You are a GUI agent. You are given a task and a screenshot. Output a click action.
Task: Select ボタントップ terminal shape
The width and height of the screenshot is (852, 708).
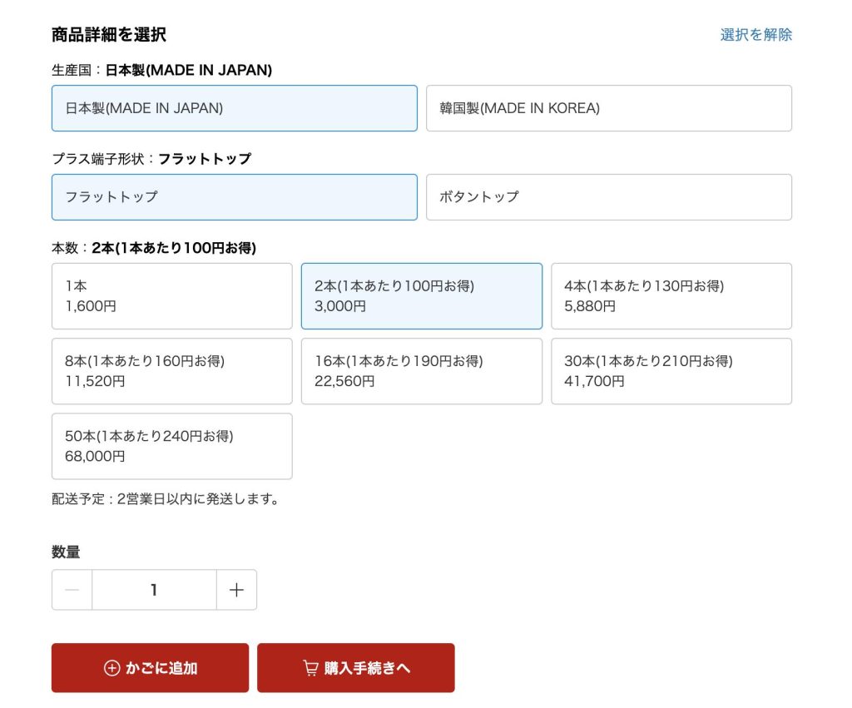[x=609, y=197]
